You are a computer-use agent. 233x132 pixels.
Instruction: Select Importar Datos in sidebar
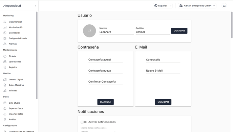tap(16, 114)
